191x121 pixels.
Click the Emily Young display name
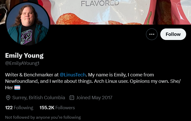[x=24, y=56]
